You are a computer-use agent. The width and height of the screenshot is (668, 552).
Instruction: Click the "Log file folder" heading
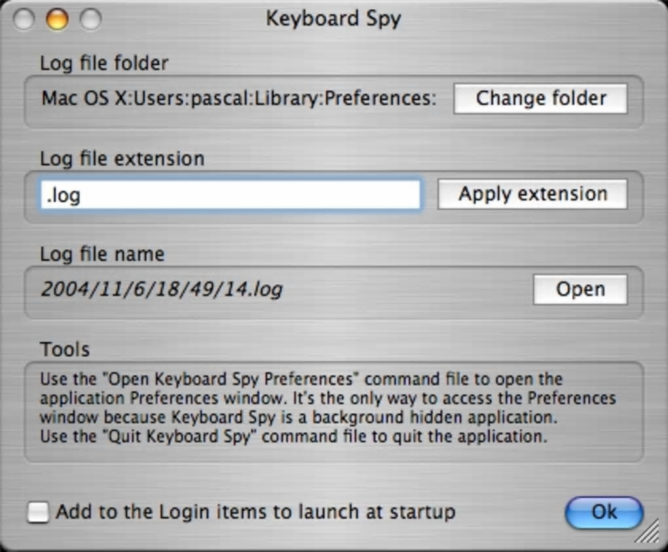pyautogui.click(x=104, y=64)
